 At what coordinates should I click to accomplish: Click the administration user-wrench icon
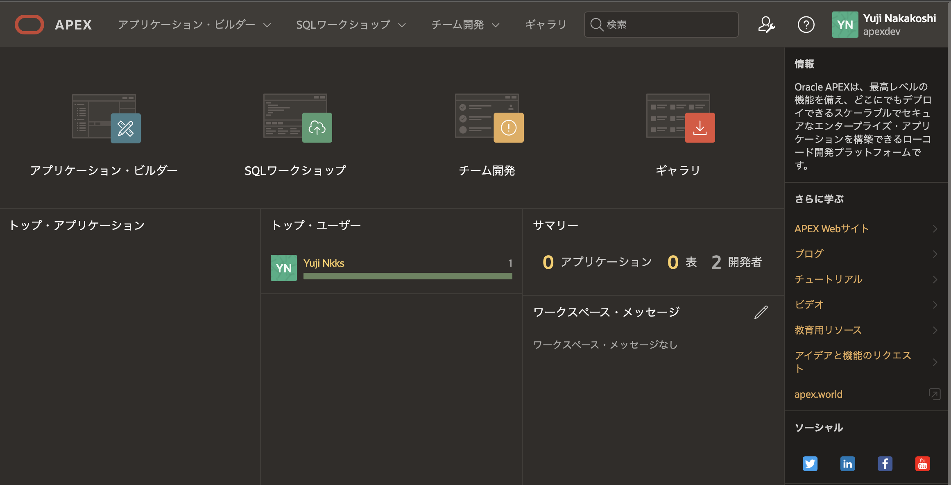(x=766, y=25)
